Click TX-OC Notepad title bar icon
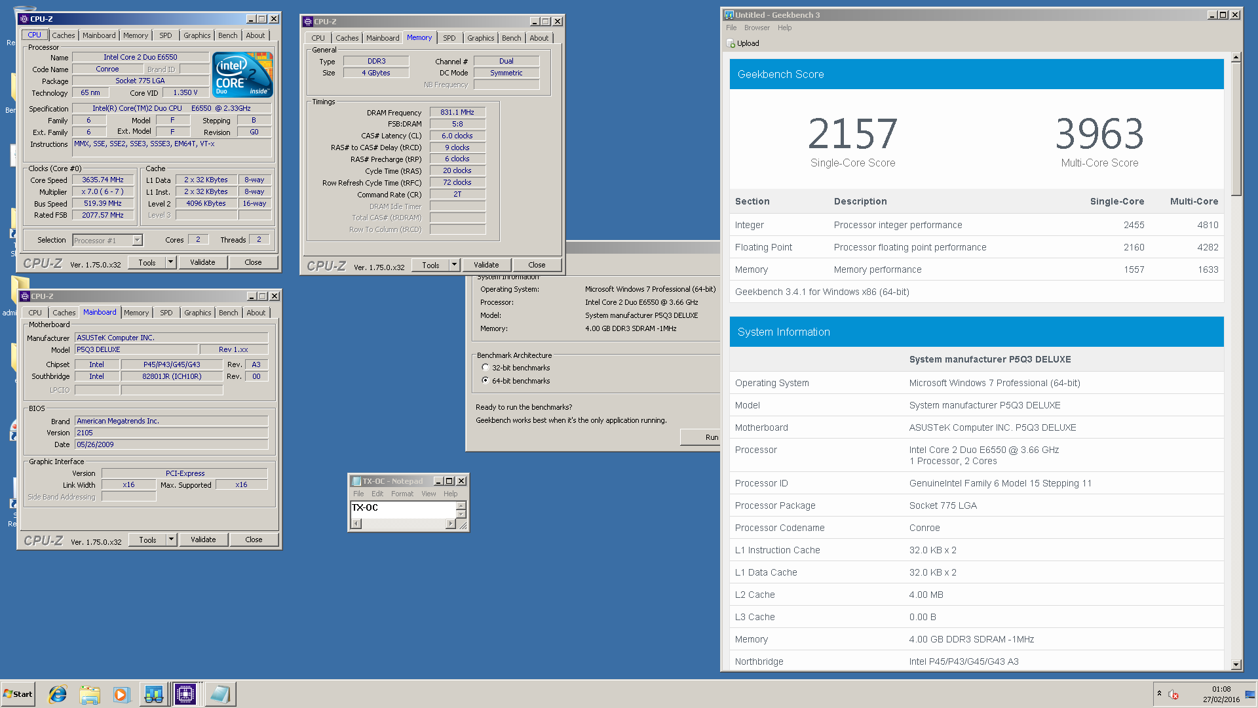This screenshot has width=1258, height=708. point(356,481)
